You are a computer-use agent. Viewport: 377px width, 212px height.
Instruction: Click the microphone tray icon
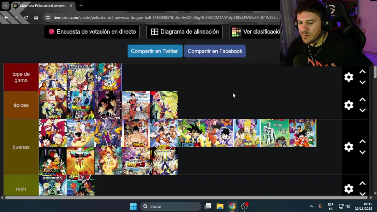tap(320, 206)
